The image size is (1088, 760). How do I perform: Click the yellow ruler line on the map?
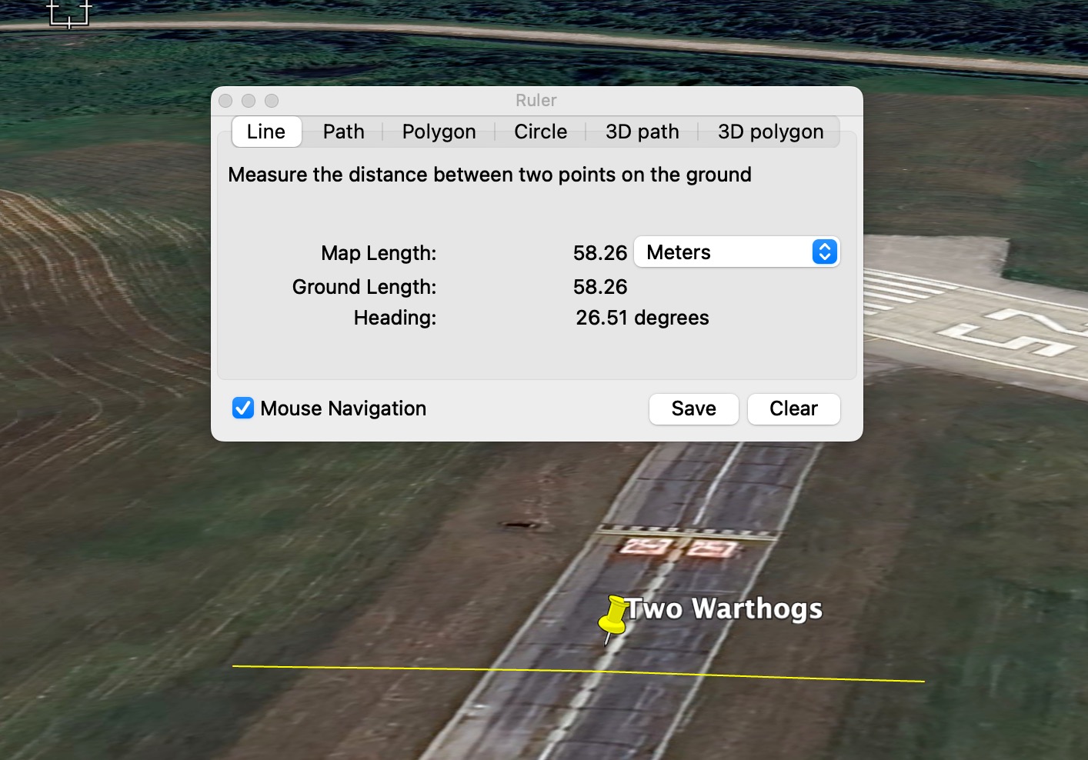[x=385, y=668]
